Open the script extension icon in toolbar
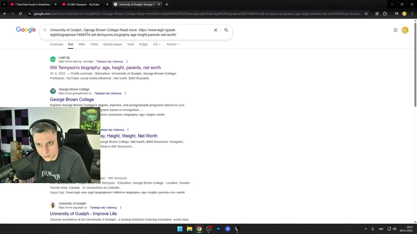Viewport: 417px width, 234px height. click(x=377, y=14)
